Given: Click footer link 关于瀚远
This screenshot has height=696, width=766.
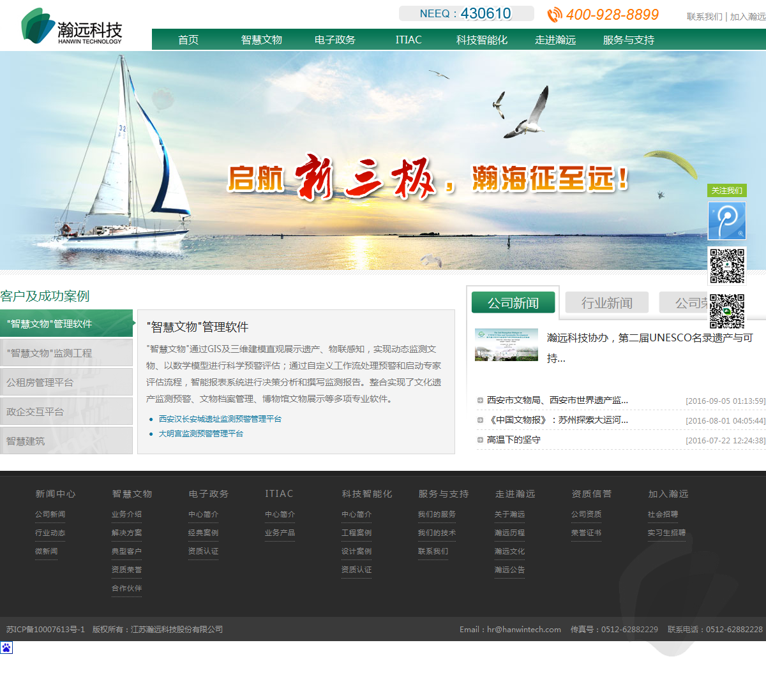Looking at the screenshot, I should (x=509, y=514).
